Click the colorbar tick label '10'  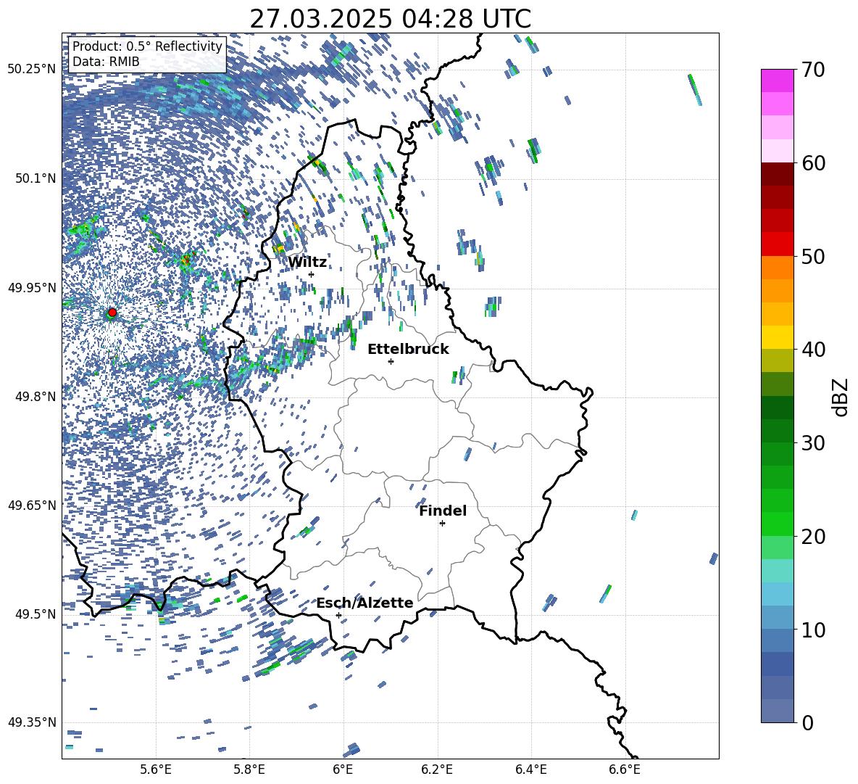coord(813,630)
